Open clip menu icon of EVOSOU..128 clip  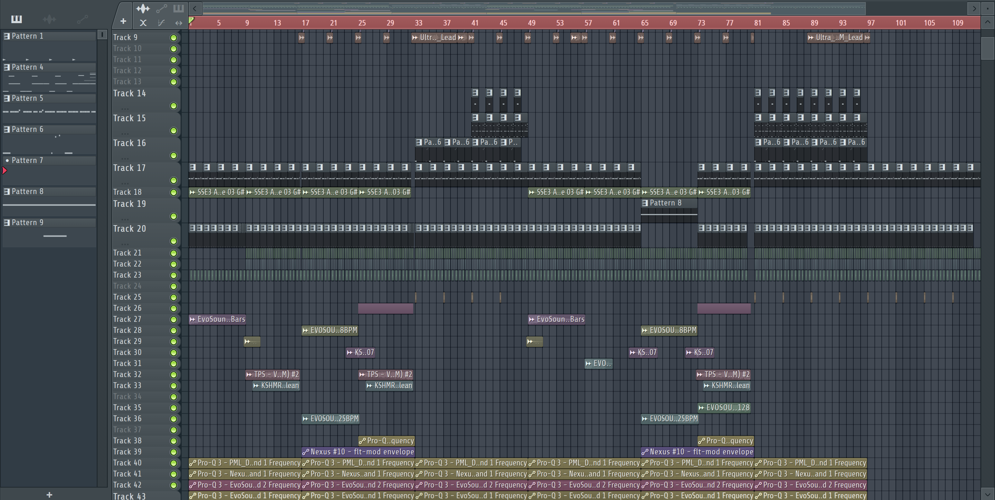coord(701,408)
